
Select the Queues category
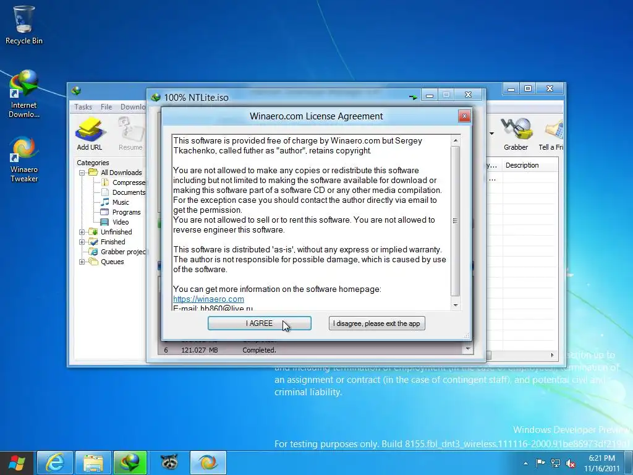(x=113, y=262)
